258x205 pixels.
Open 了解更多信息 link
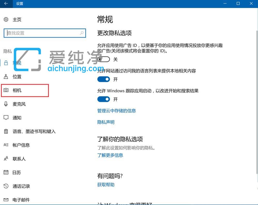click(110, 155)
